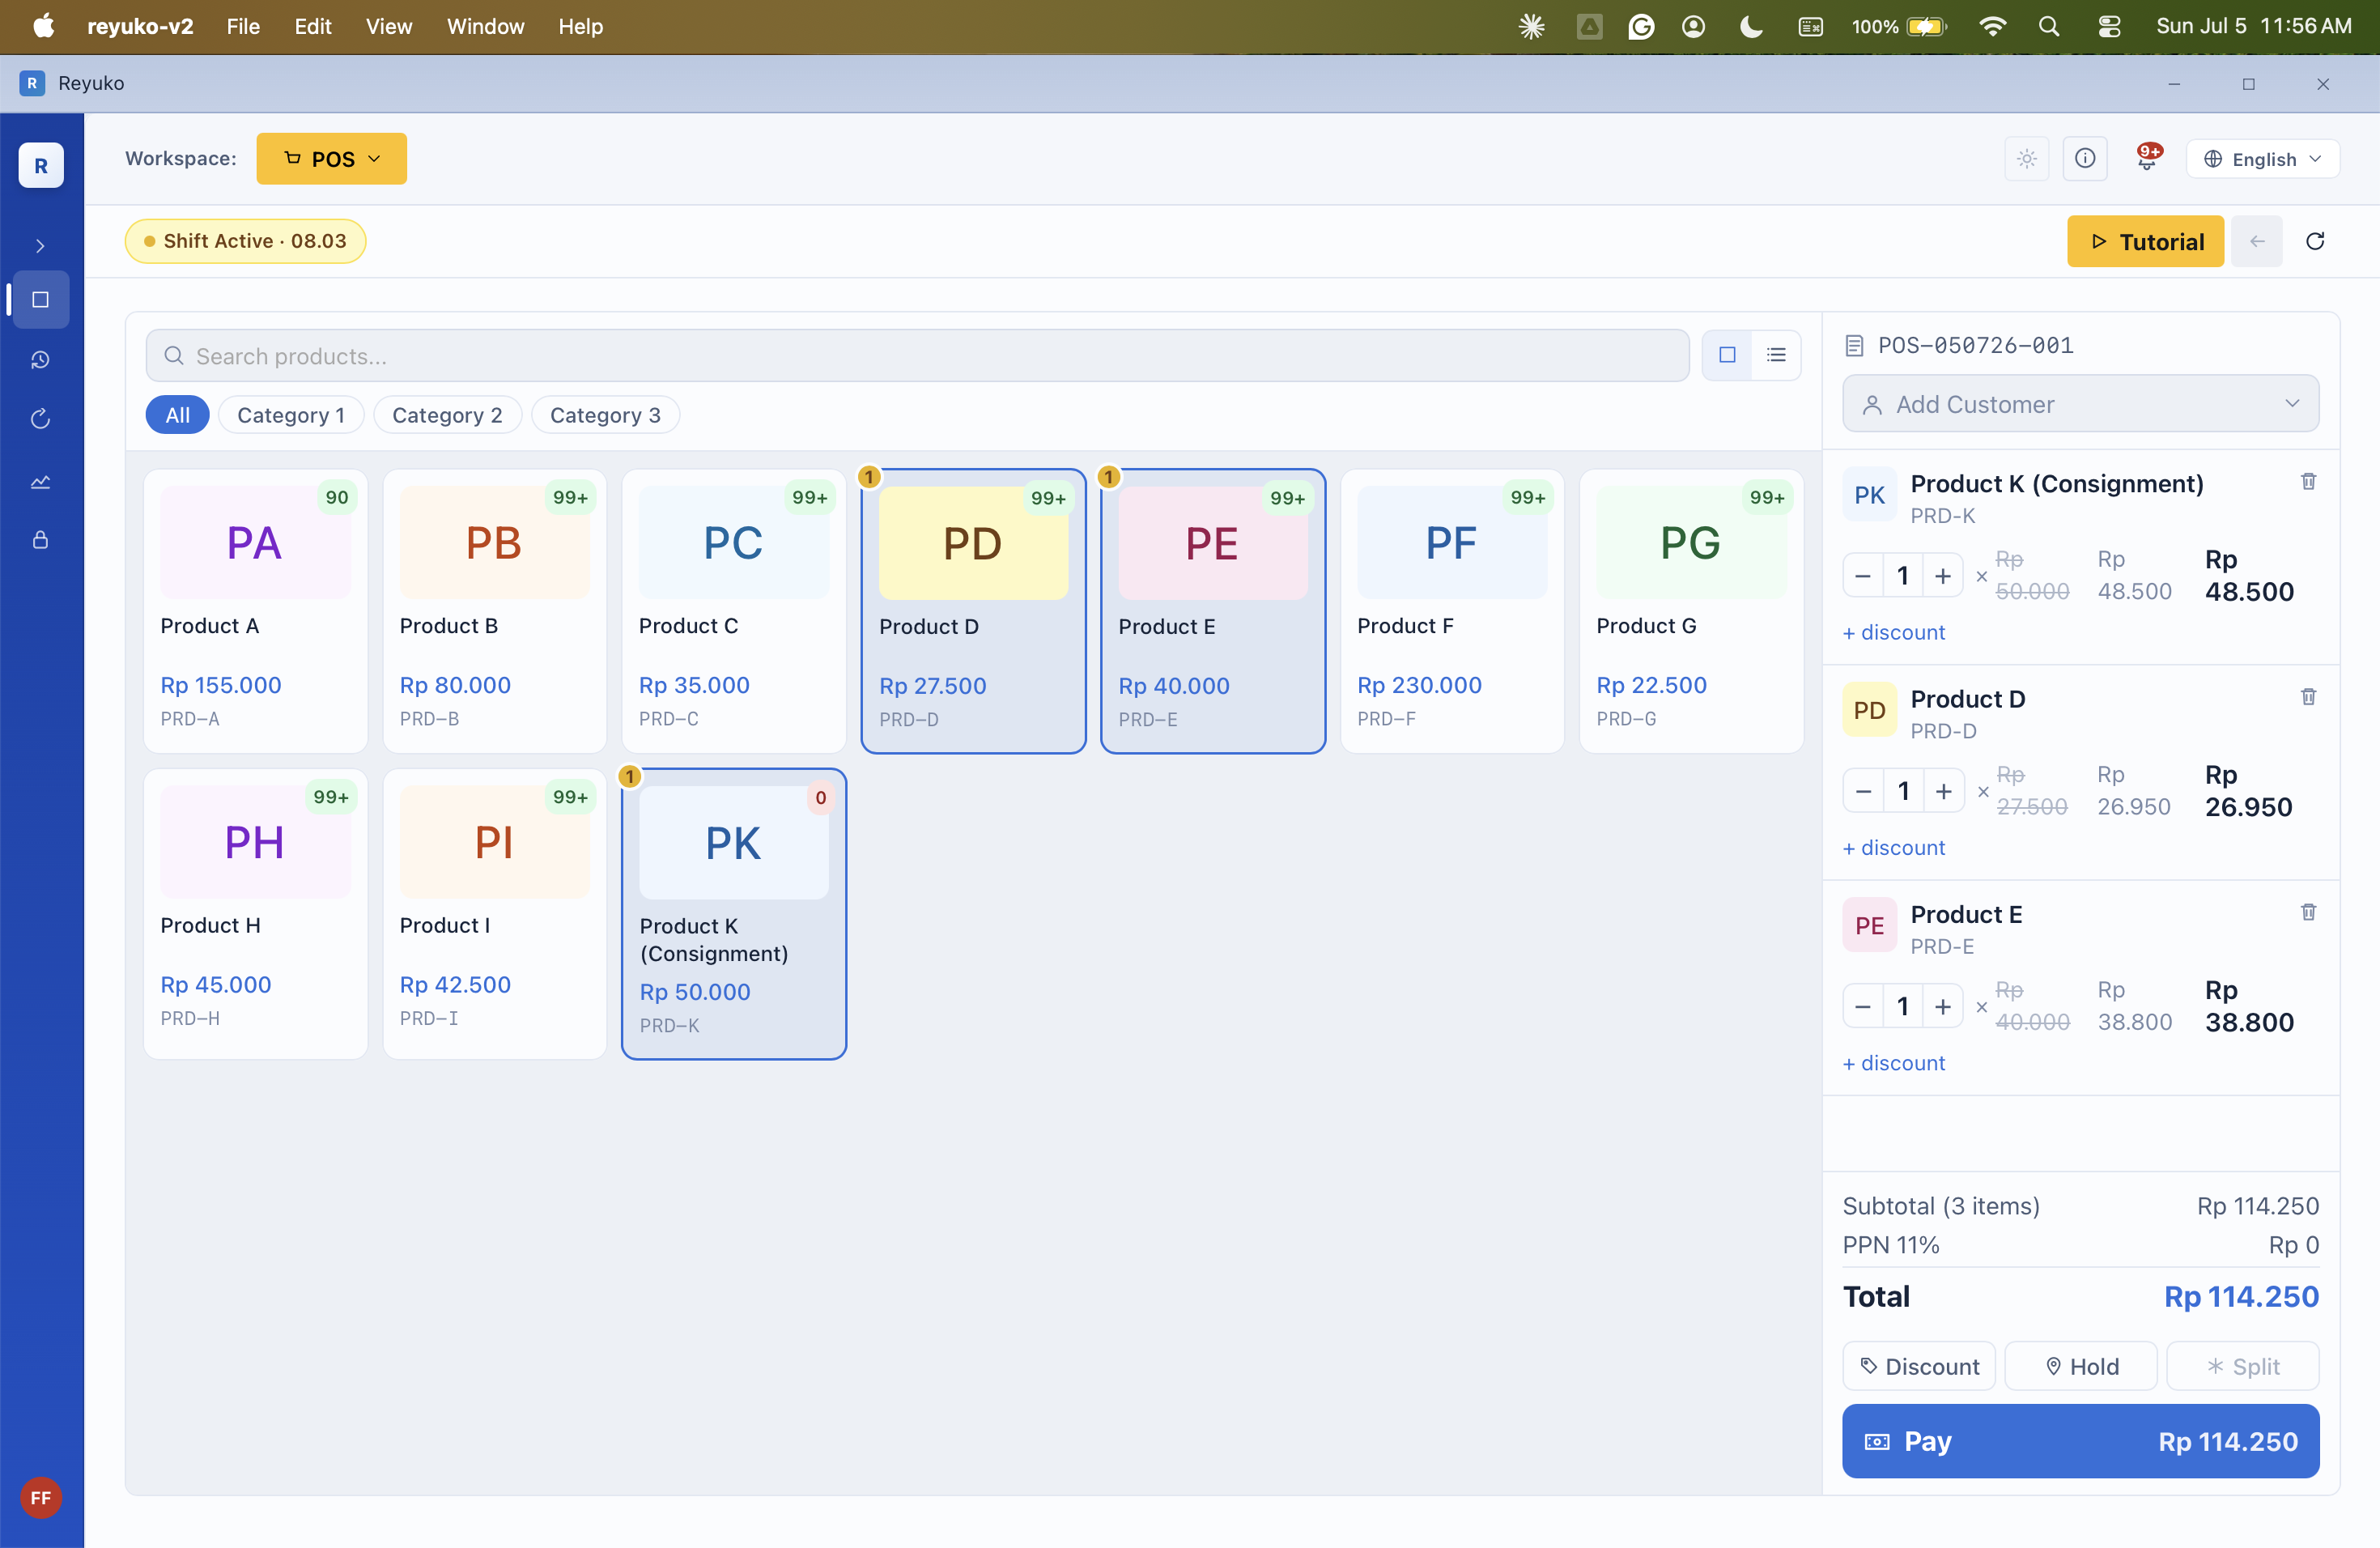Expand the left sidebar chevron
2380x1548 pixels.
point(40,246)
